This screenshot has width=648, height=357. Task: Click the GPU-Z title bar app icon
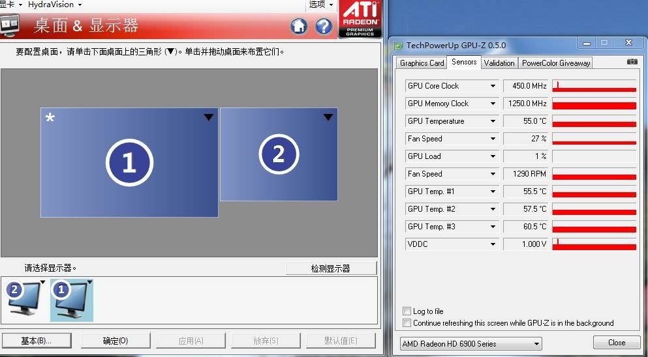click(x=399, y=46)
